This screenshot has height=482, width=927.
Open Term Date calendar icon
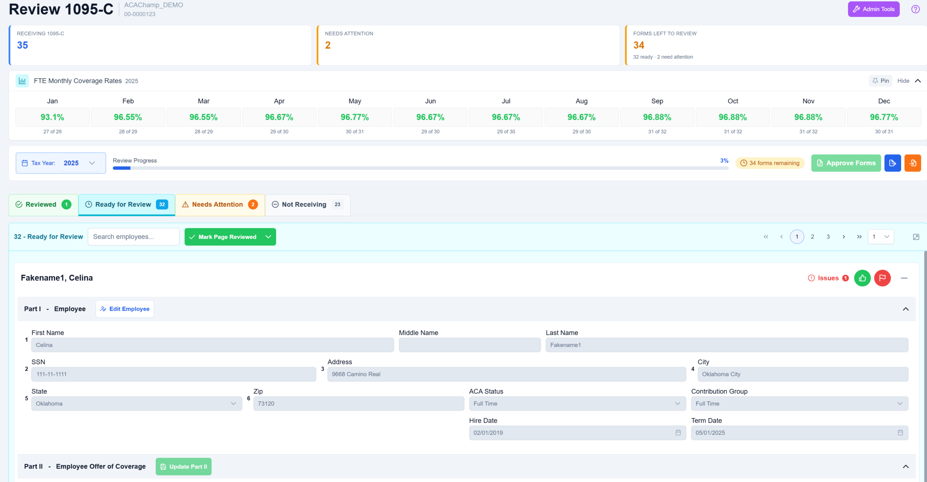pyautogui.click(x=900, y=432)
